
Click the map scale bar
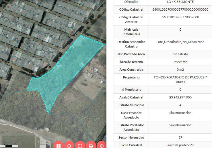click(x=11, y=145)
